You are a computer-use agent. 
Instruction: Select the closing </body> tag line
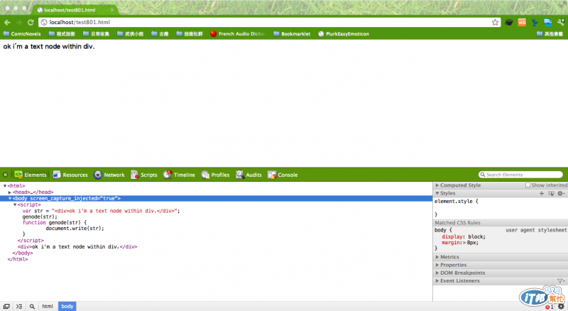[23, 253]
